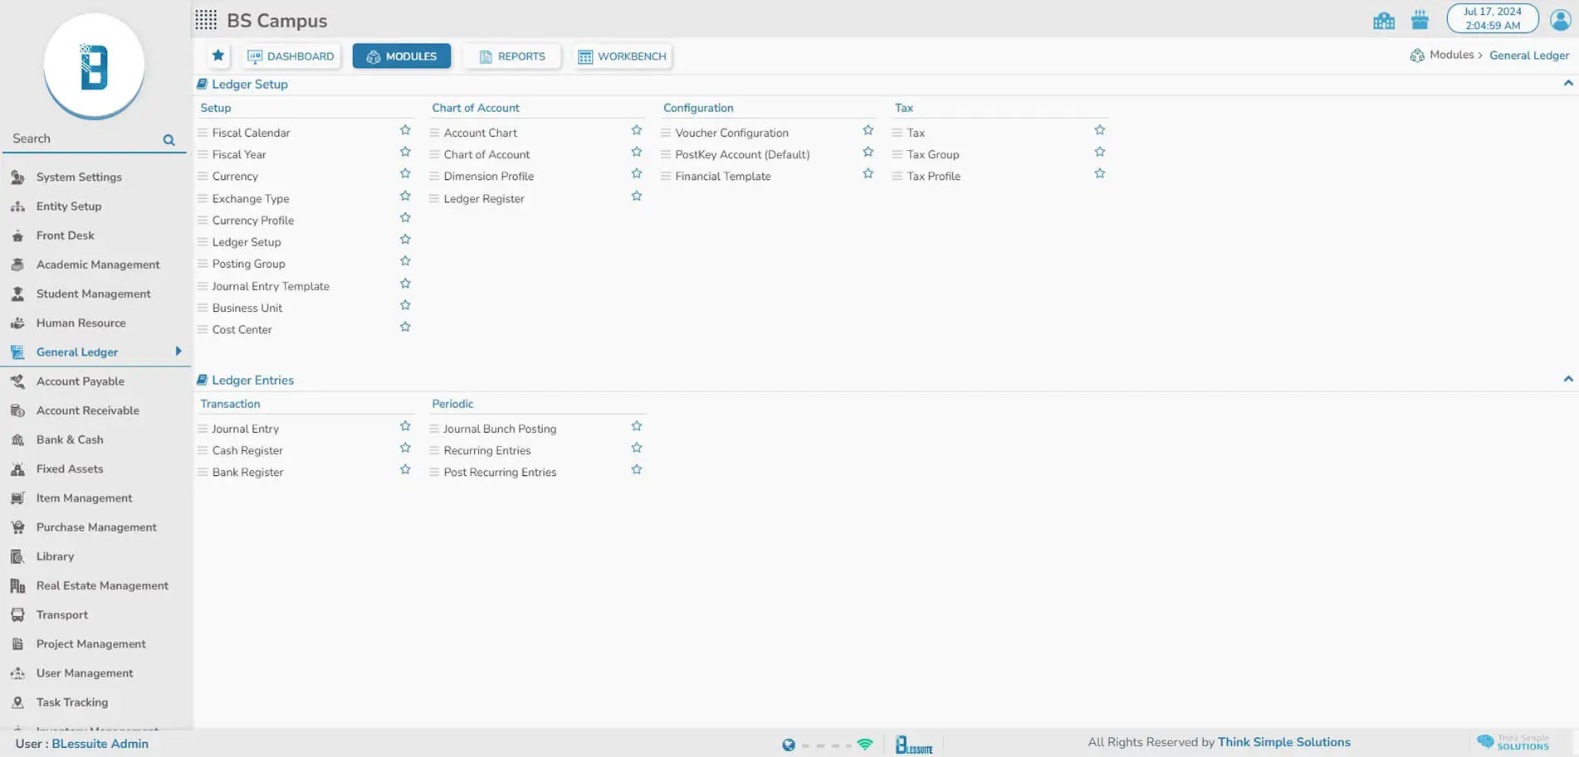Click the search magnifier icon in sidebar
Viewport: 1579px width, 757px height.
click(169, 140)
